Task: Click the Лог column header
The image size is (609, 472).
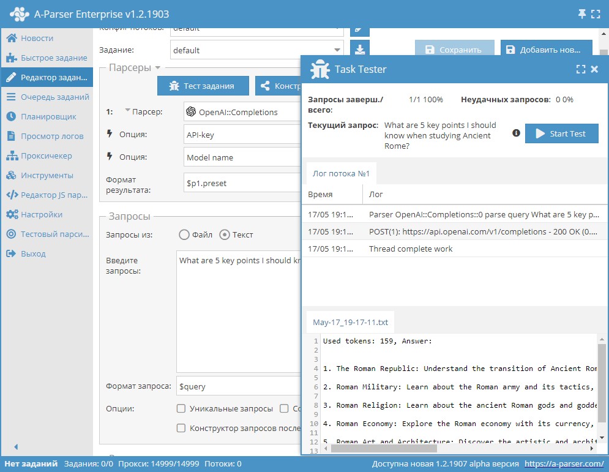Action: pyautogui.click(x=485, y=194)
